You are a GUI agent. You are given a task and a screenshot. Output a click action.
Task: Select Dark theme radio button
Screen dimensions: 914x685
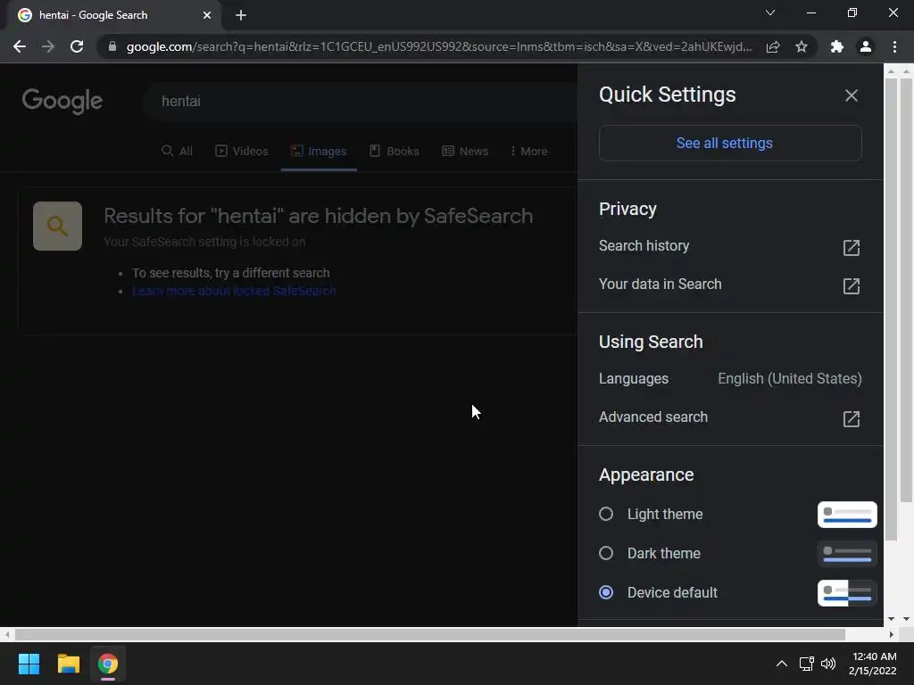click(x=606, y=553)
